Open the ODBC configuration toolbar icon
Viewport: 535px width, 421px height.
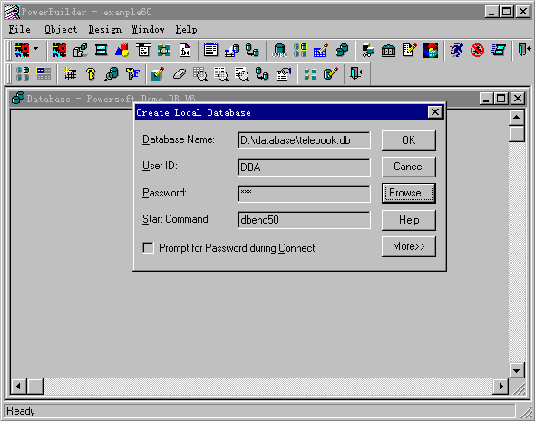(x=279, y=51)
